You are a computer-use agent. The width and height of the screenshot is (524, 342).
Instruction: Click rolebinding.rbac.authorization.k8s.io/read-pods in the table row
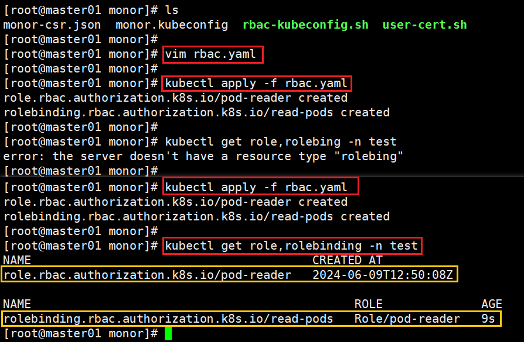[168, 319]
